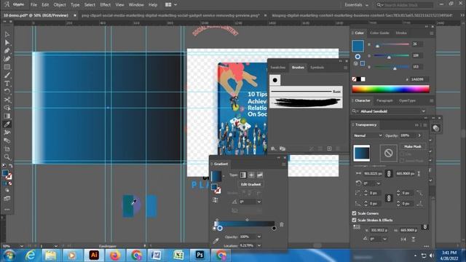466x262 pixels.
Task: Select the Paintbrush tool
Action: 7,75
